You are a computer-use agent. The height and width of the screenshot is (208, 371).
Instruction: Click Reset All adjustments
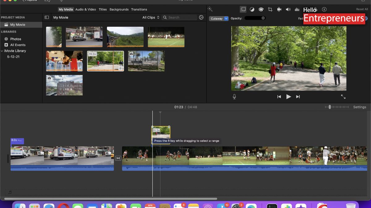(x=362, y=9)
